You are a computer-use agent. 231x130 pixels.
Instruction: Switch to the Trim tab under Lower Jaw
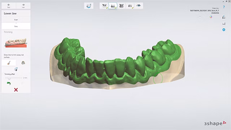click(16, 26)
